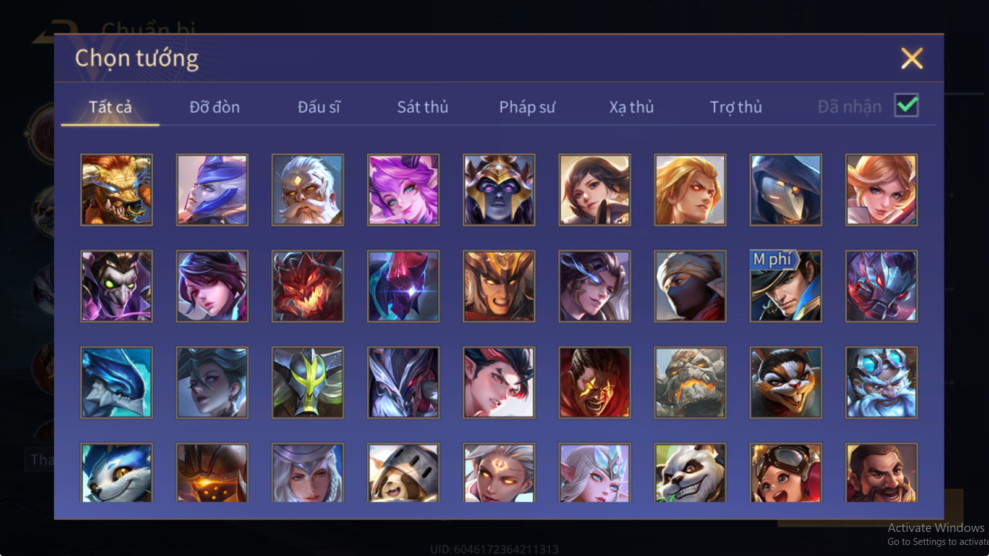Screen dimensions: 989x556
Task: Close the Chọn tướng dialog
Action: coord(912,58)
